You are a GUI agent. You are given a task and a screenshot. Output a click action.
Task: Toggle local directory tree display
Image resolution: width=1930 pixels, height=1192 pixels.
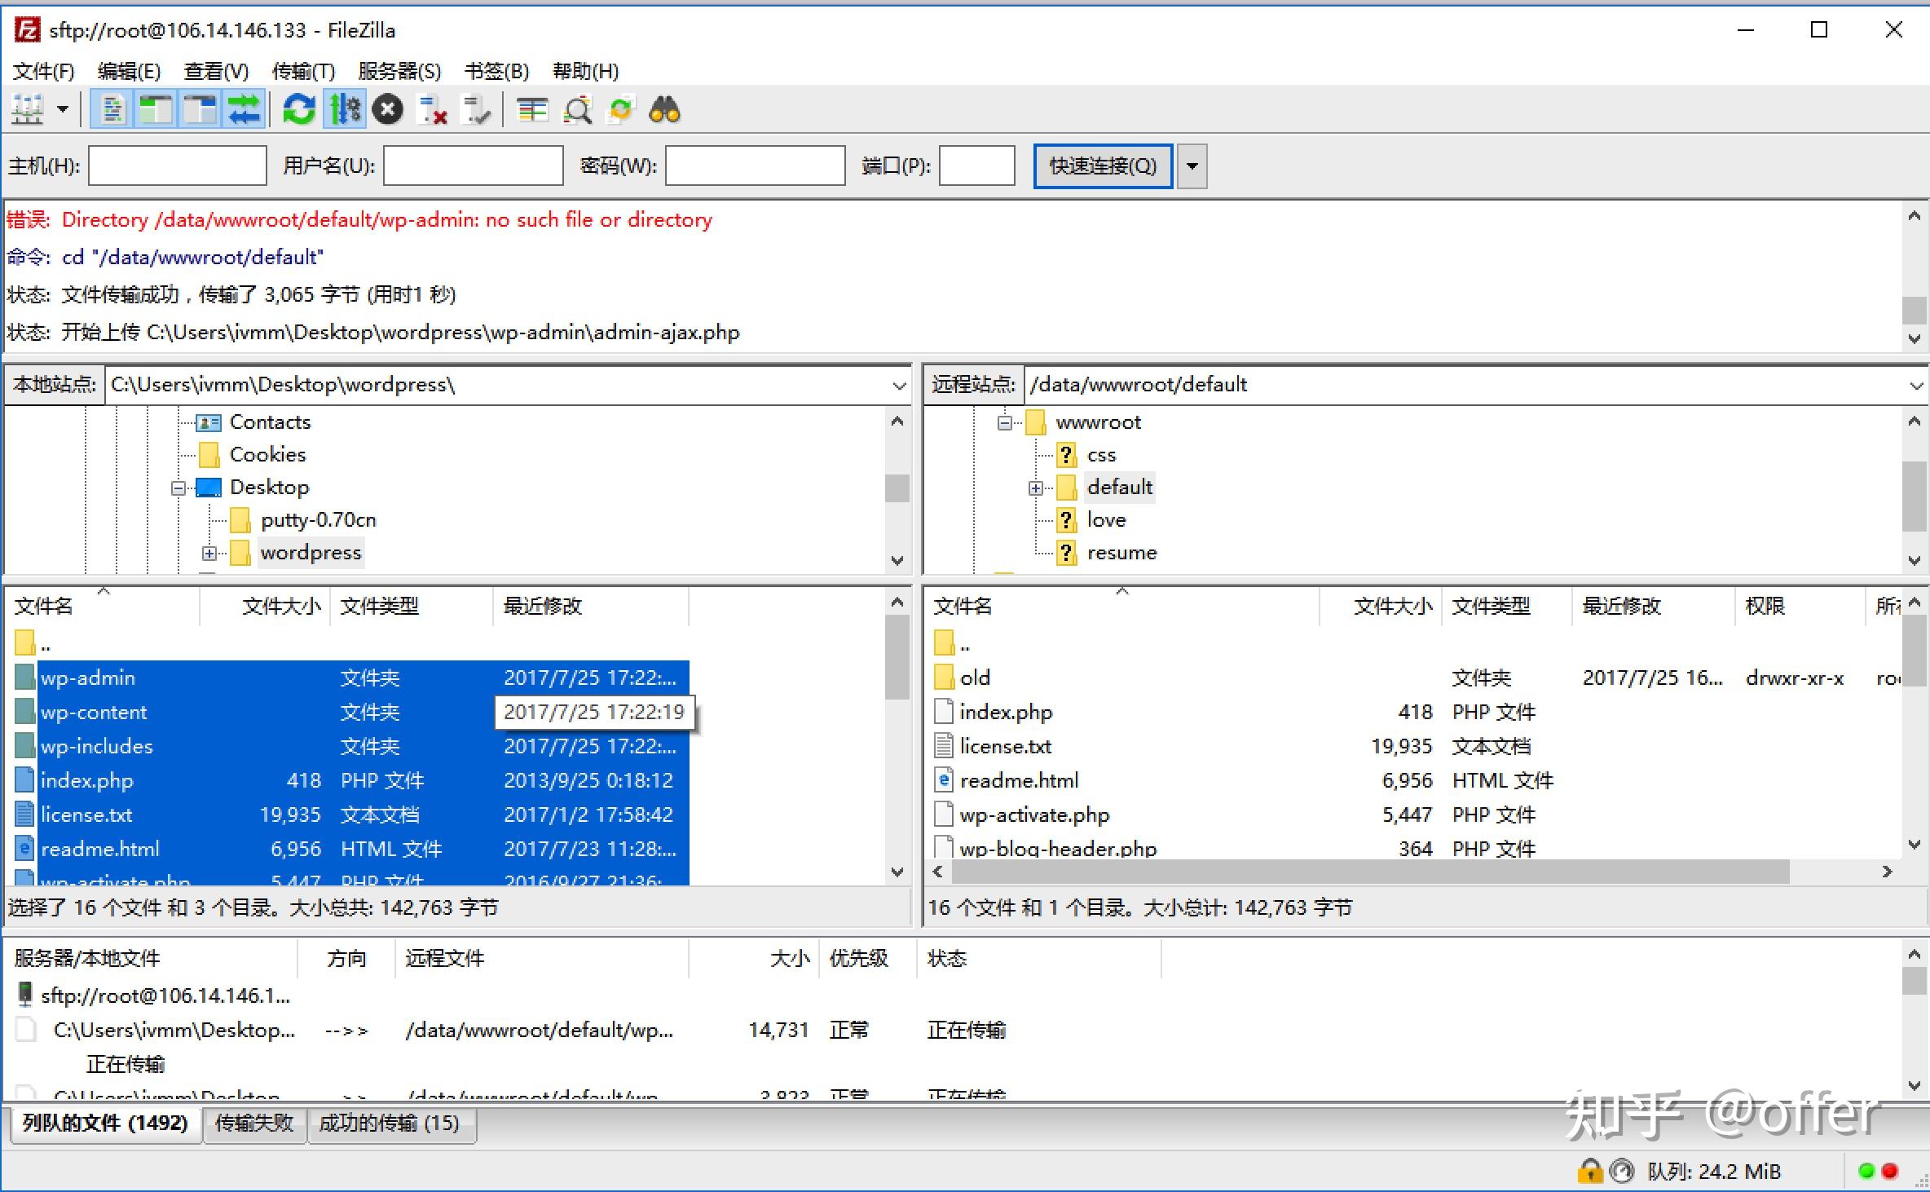click(156, 109)
